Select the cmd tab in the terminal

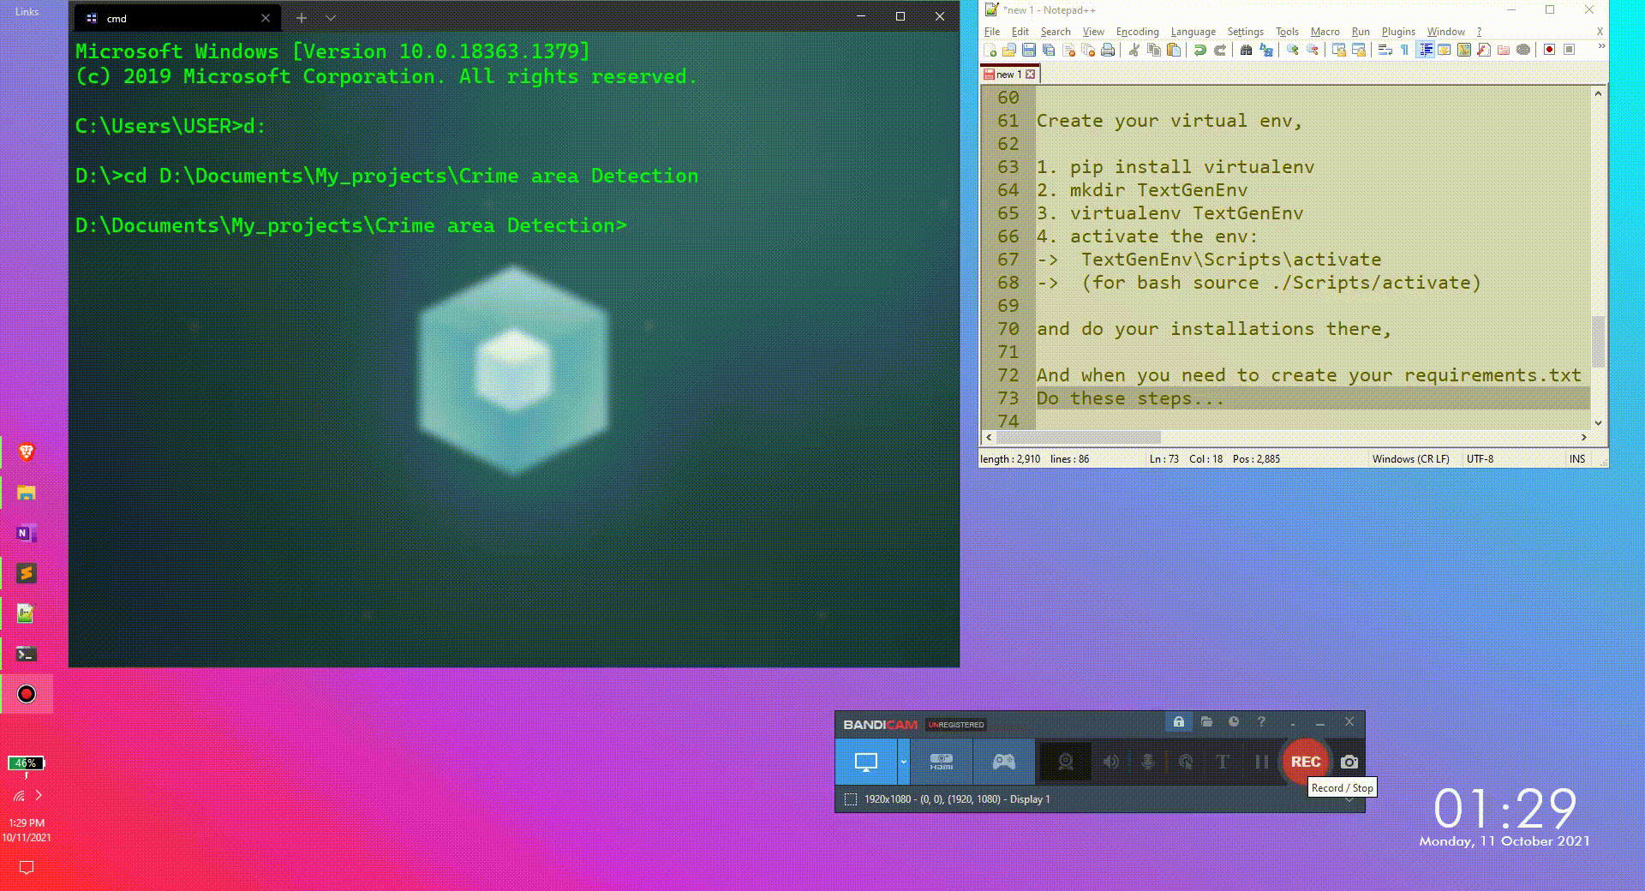(x=179, y=18)
